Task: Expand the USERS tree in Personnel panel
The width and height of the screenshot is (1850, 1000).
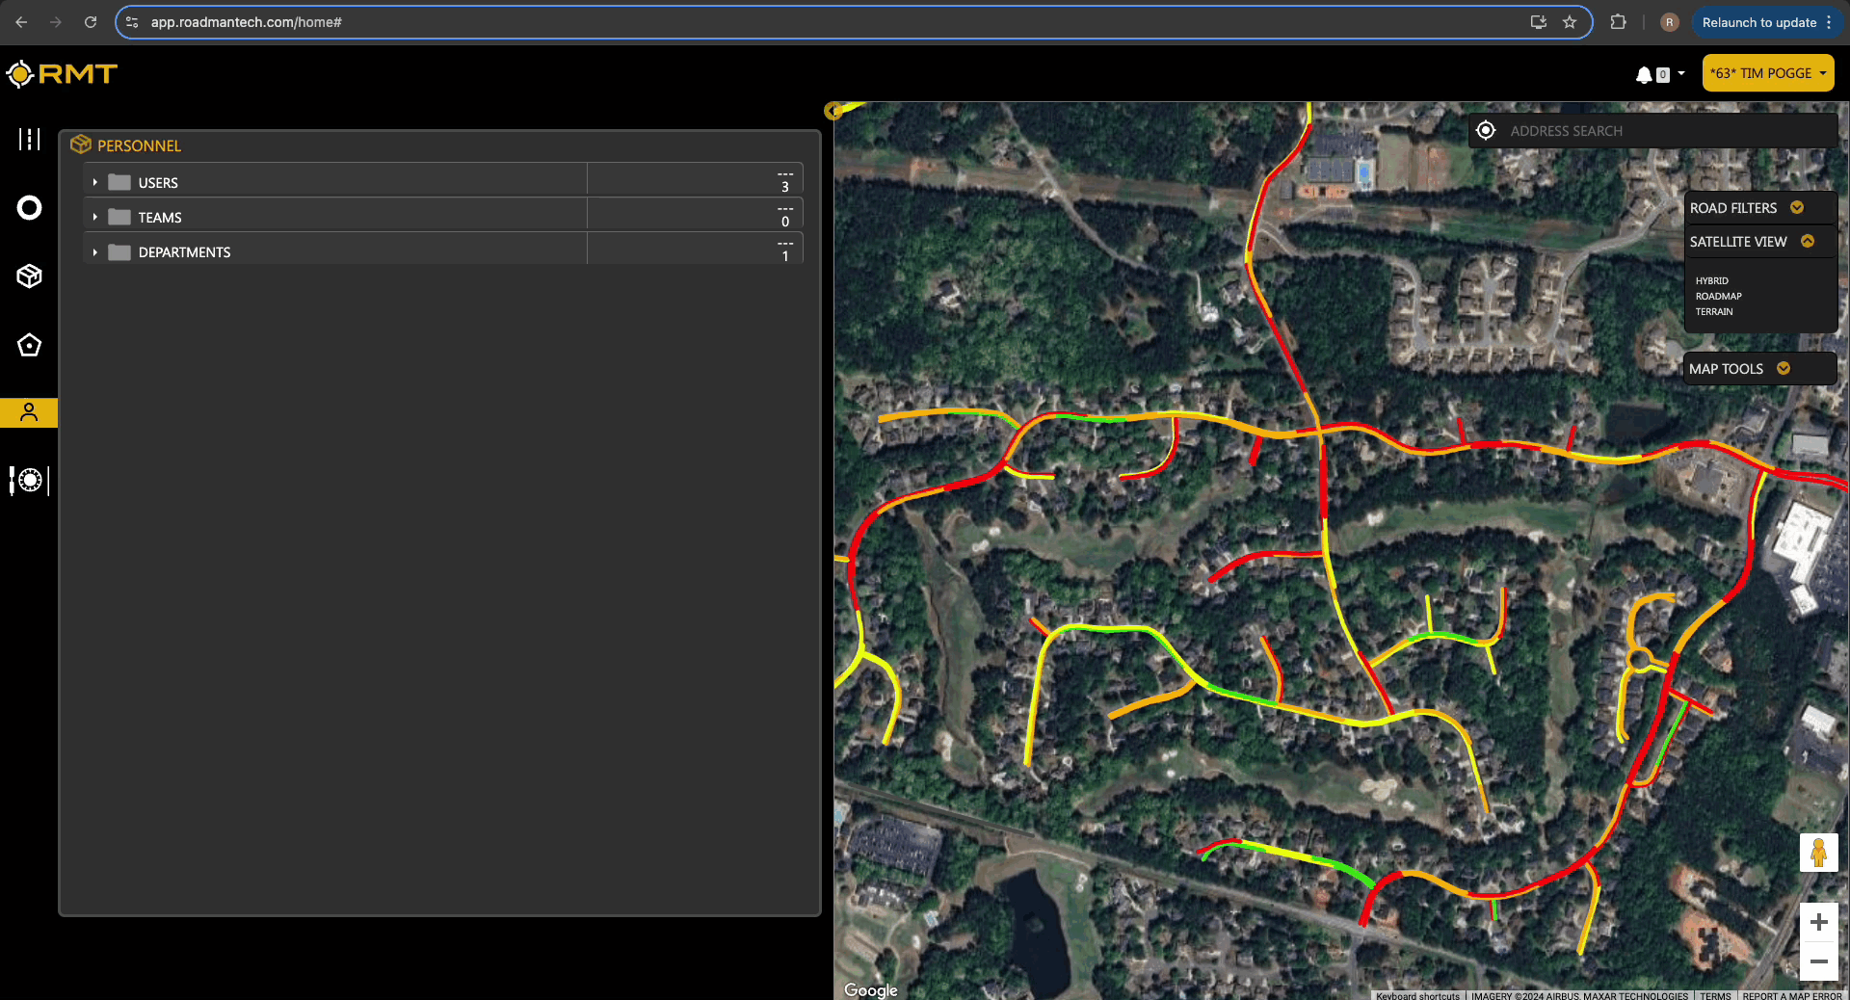Action: [x=94, y=181]
